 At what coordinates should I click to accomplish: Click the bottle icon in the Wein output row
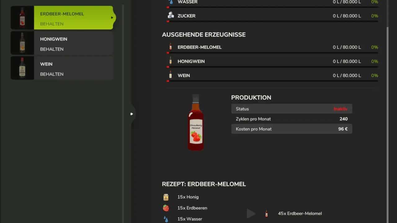(x=170, y=75)
